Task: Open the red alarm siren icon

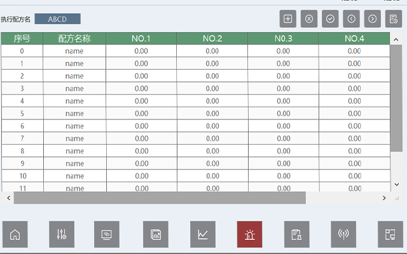Action: click(x=249, y=234)
